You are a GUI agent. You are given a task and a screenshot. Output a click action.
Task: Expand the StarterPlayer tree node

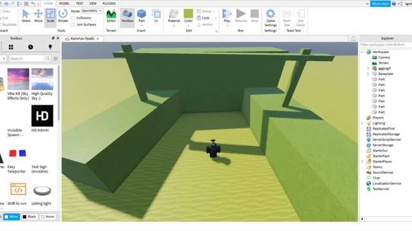[362, 162]
